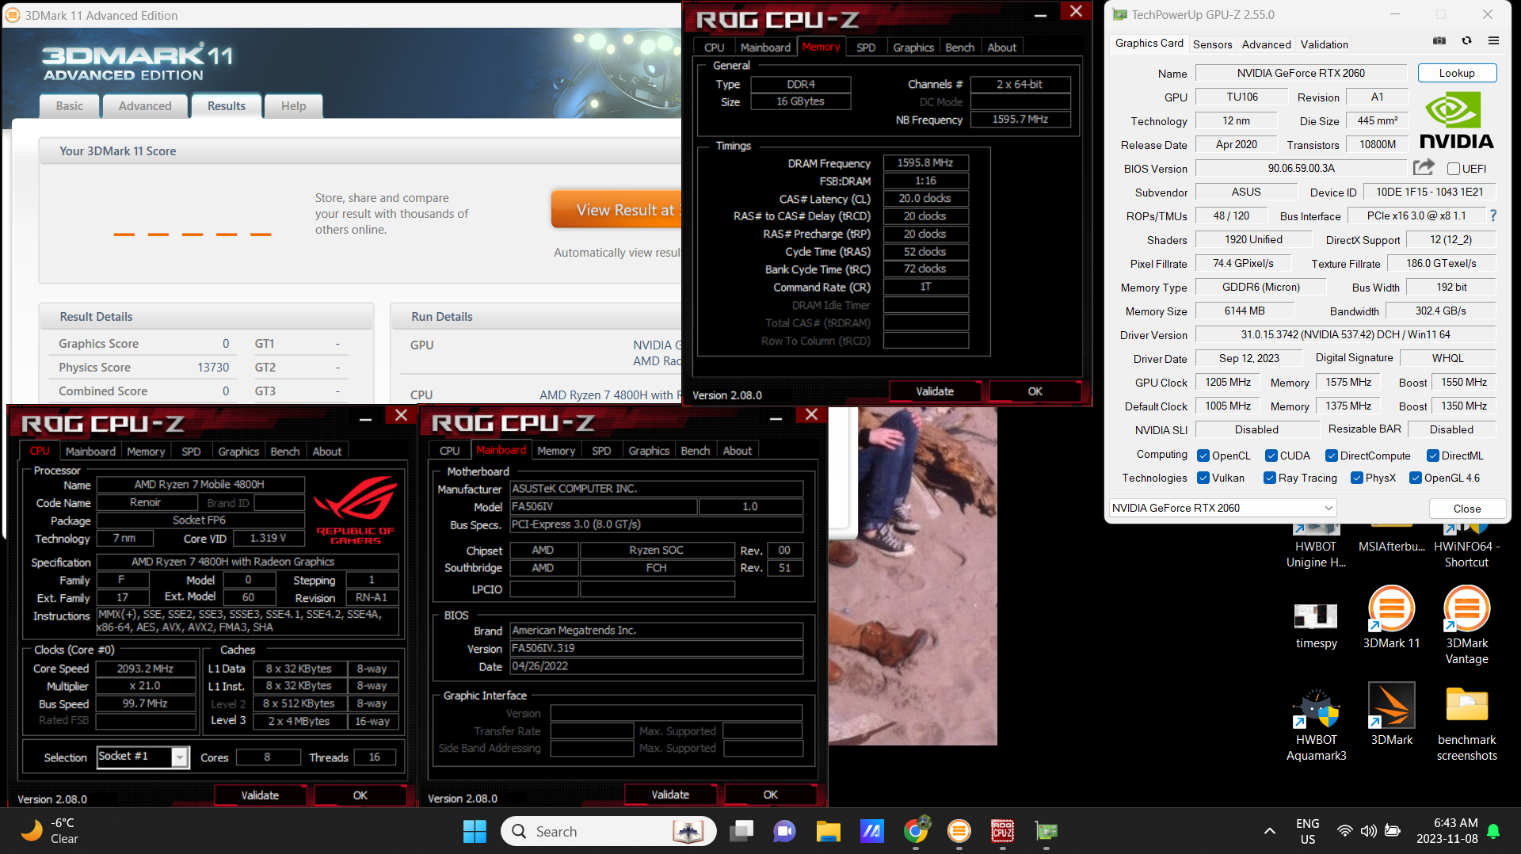Click the Bus Interface question mark icon
This screenshot has width=1521, height=854.
(1493, 215)
